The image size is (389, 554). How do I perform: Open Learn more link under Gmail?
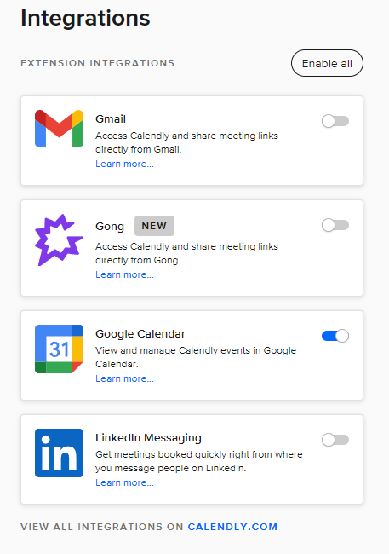(x=124, y=164)
